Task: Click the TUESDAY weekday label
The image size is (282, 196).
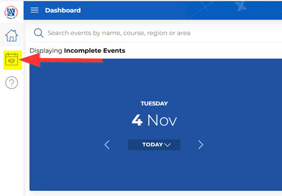Action: pos(154,104)
